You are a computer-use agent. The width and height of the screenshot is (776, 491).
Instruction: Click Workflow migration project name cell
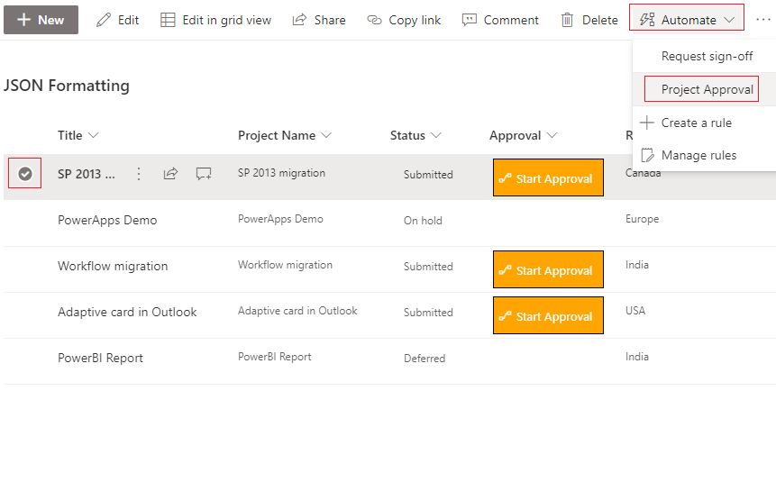click(x=285, y=265)
